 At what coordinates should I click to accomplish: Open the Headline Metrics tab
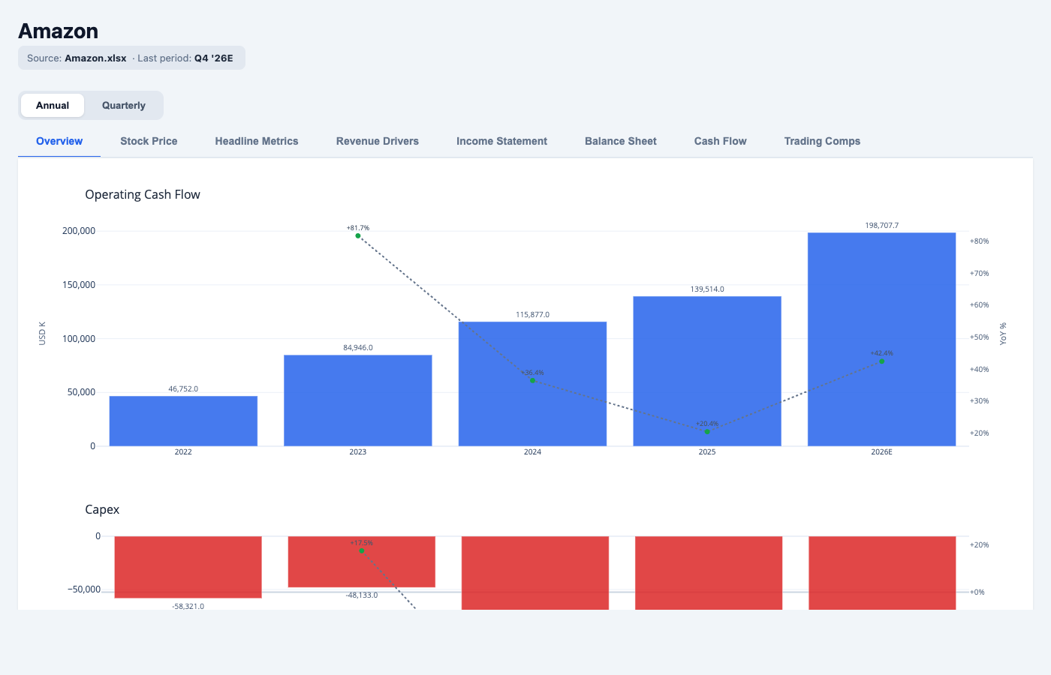(256, 141)
